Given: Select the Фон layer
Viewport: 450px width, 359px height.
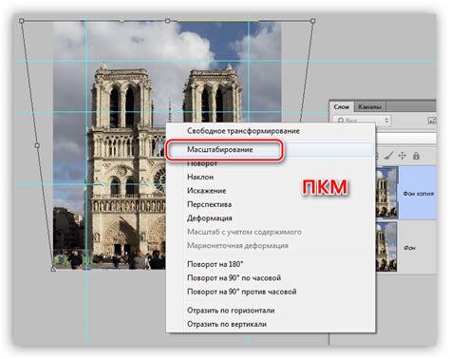Looking at the screenshot, I should pos(406,247).
